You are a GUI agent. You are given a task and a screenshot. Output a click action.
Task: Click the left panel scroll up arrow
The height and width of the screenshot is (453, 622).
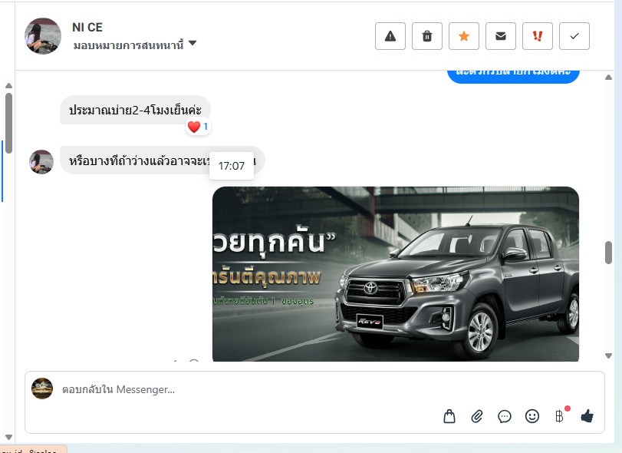click(x=8, y=86)
